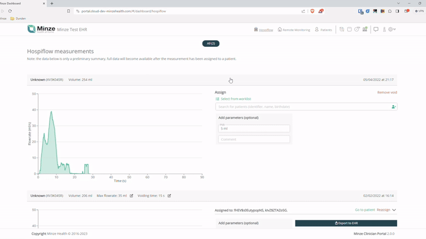This screenshot has height=239, width=426.
Task: Click the Minze logo
Action: click(42, 29)
